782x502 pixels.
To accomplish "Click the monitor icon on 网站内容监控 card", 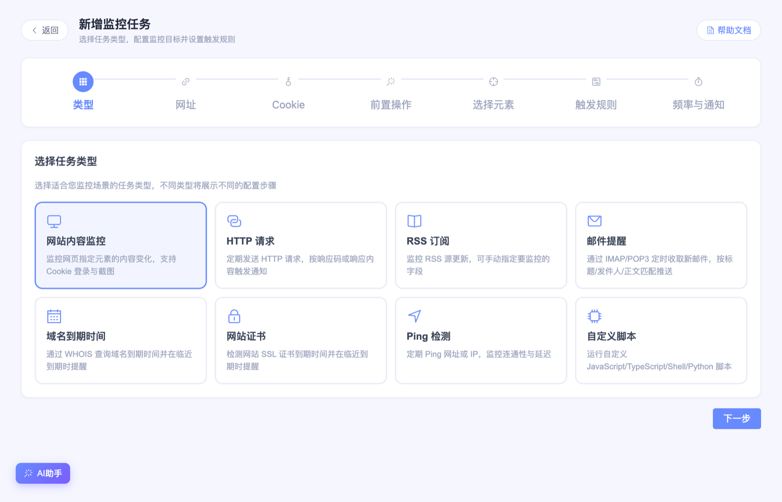I will 54,221.
